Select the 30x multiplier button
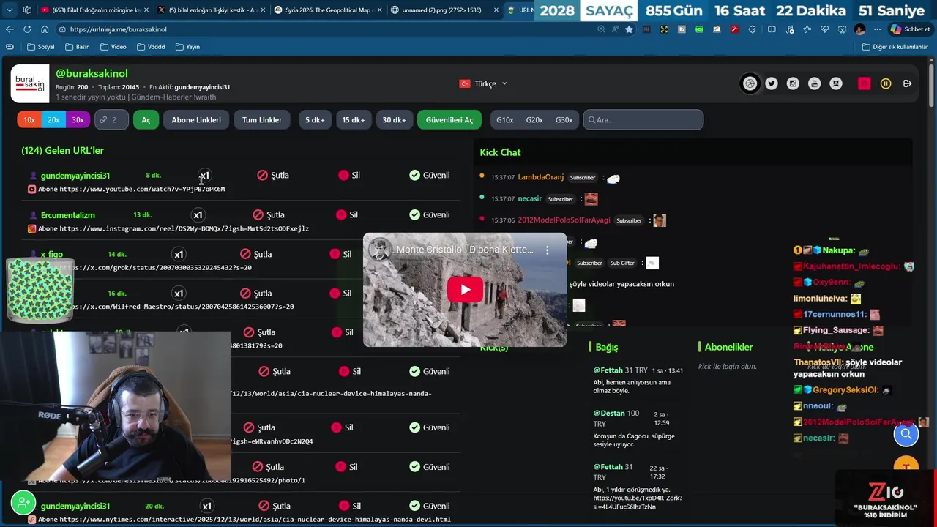 (78, 119)
